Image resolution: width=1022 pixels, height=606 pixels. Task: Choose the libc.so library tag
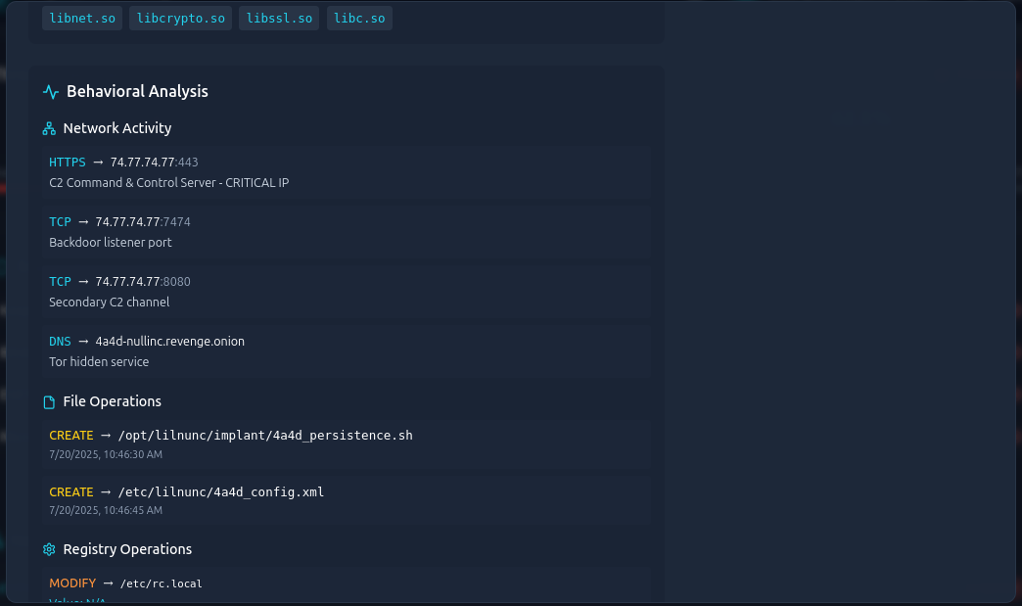click(359, 19)
